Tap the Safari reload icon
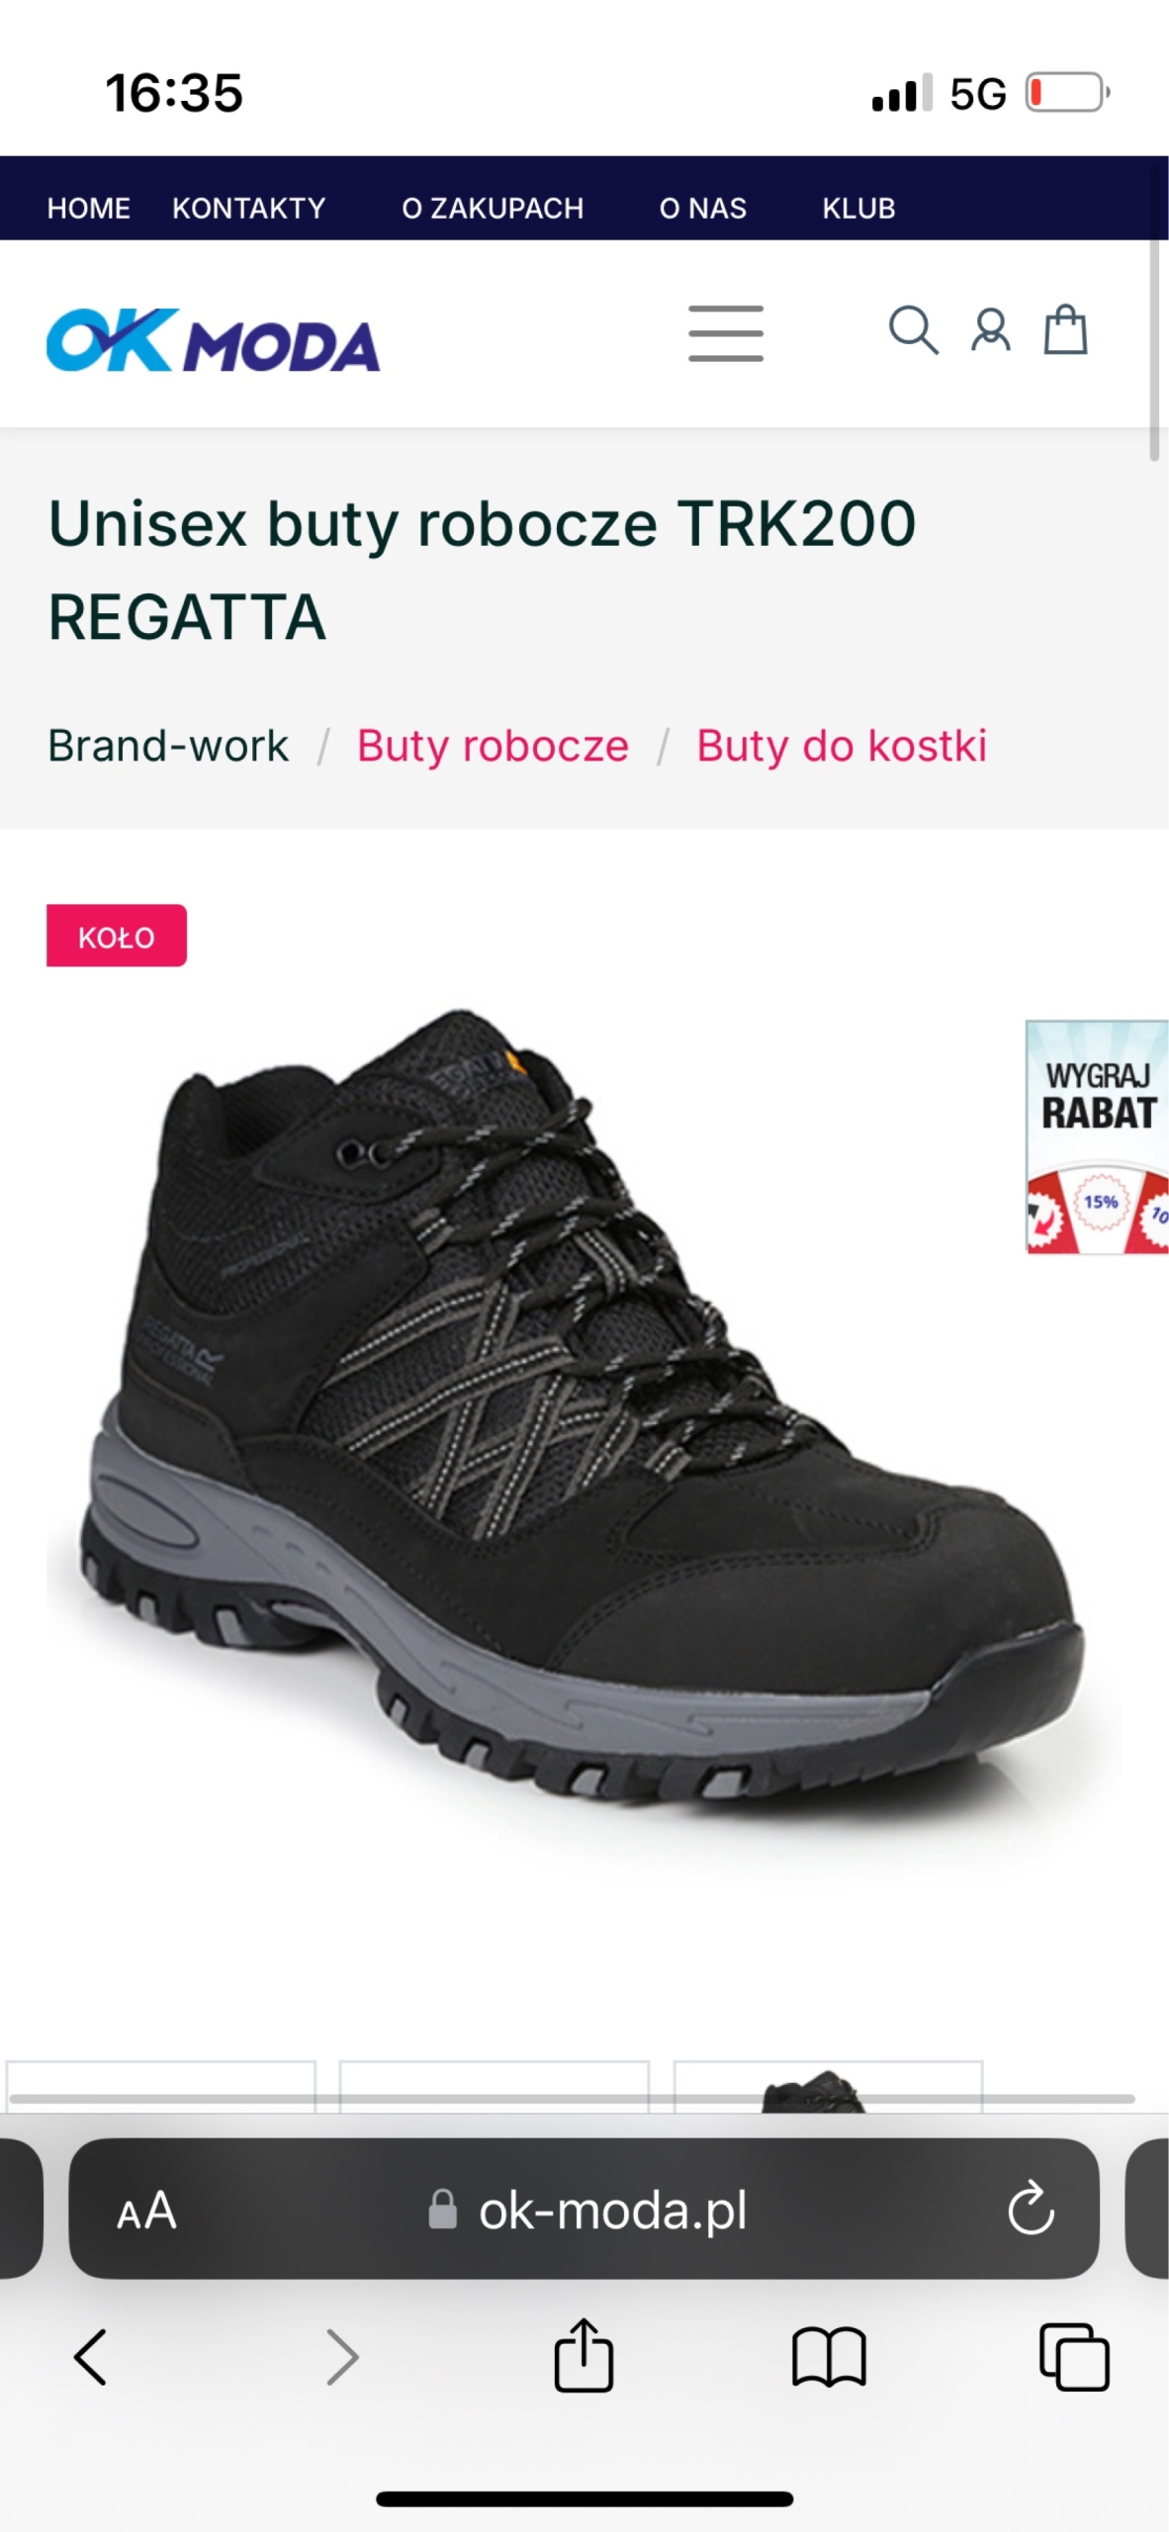This screenshot has height=2532, width=1169. [1031, 2209]
